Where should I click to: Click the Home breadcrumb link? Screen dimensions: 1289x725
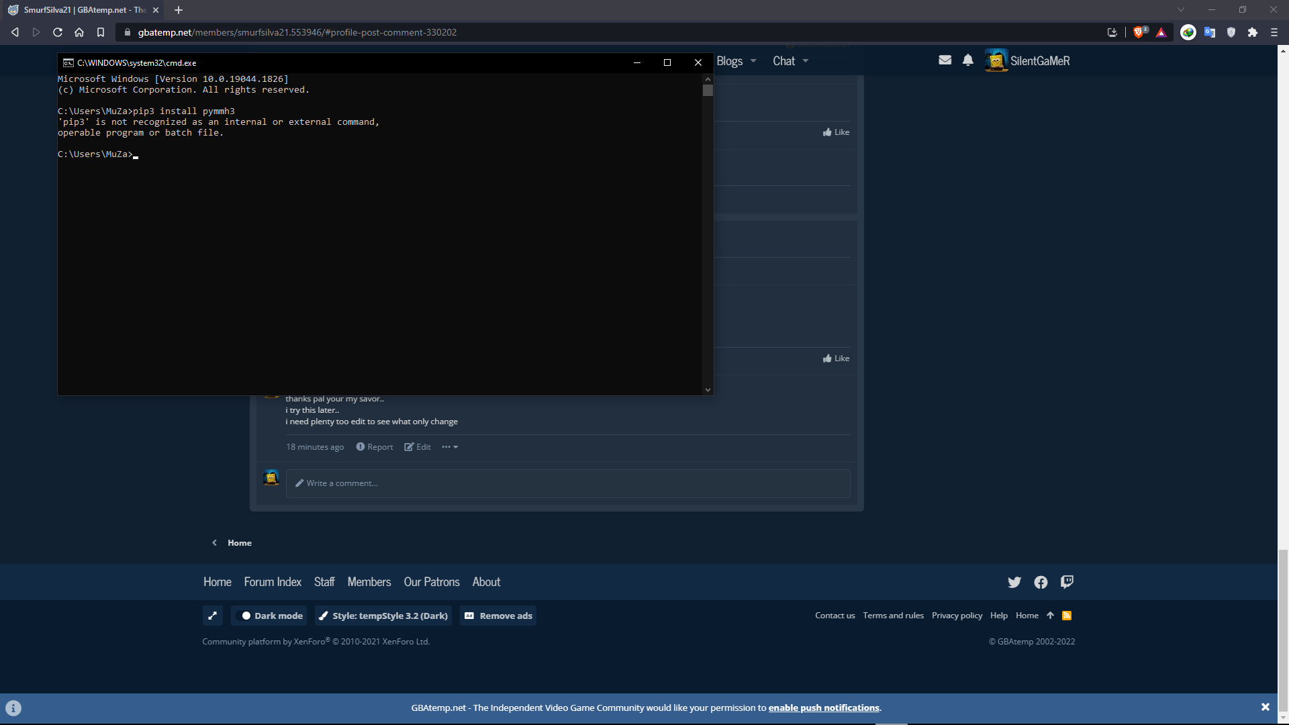coord(240,543)
